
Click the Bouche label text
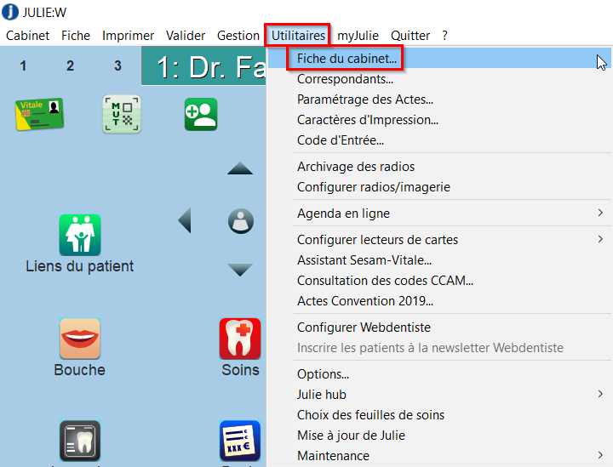click(80, 370)
